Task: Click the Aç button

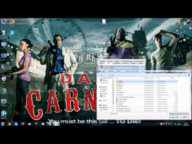Action: pos(173,117)
